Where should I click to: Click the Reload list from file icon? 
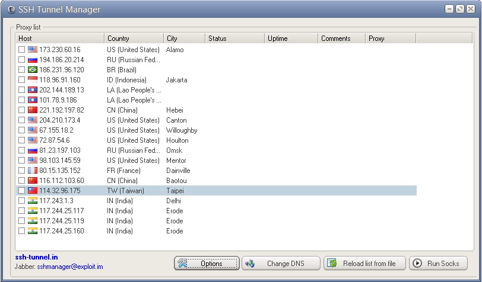click(x=332, y=264)
